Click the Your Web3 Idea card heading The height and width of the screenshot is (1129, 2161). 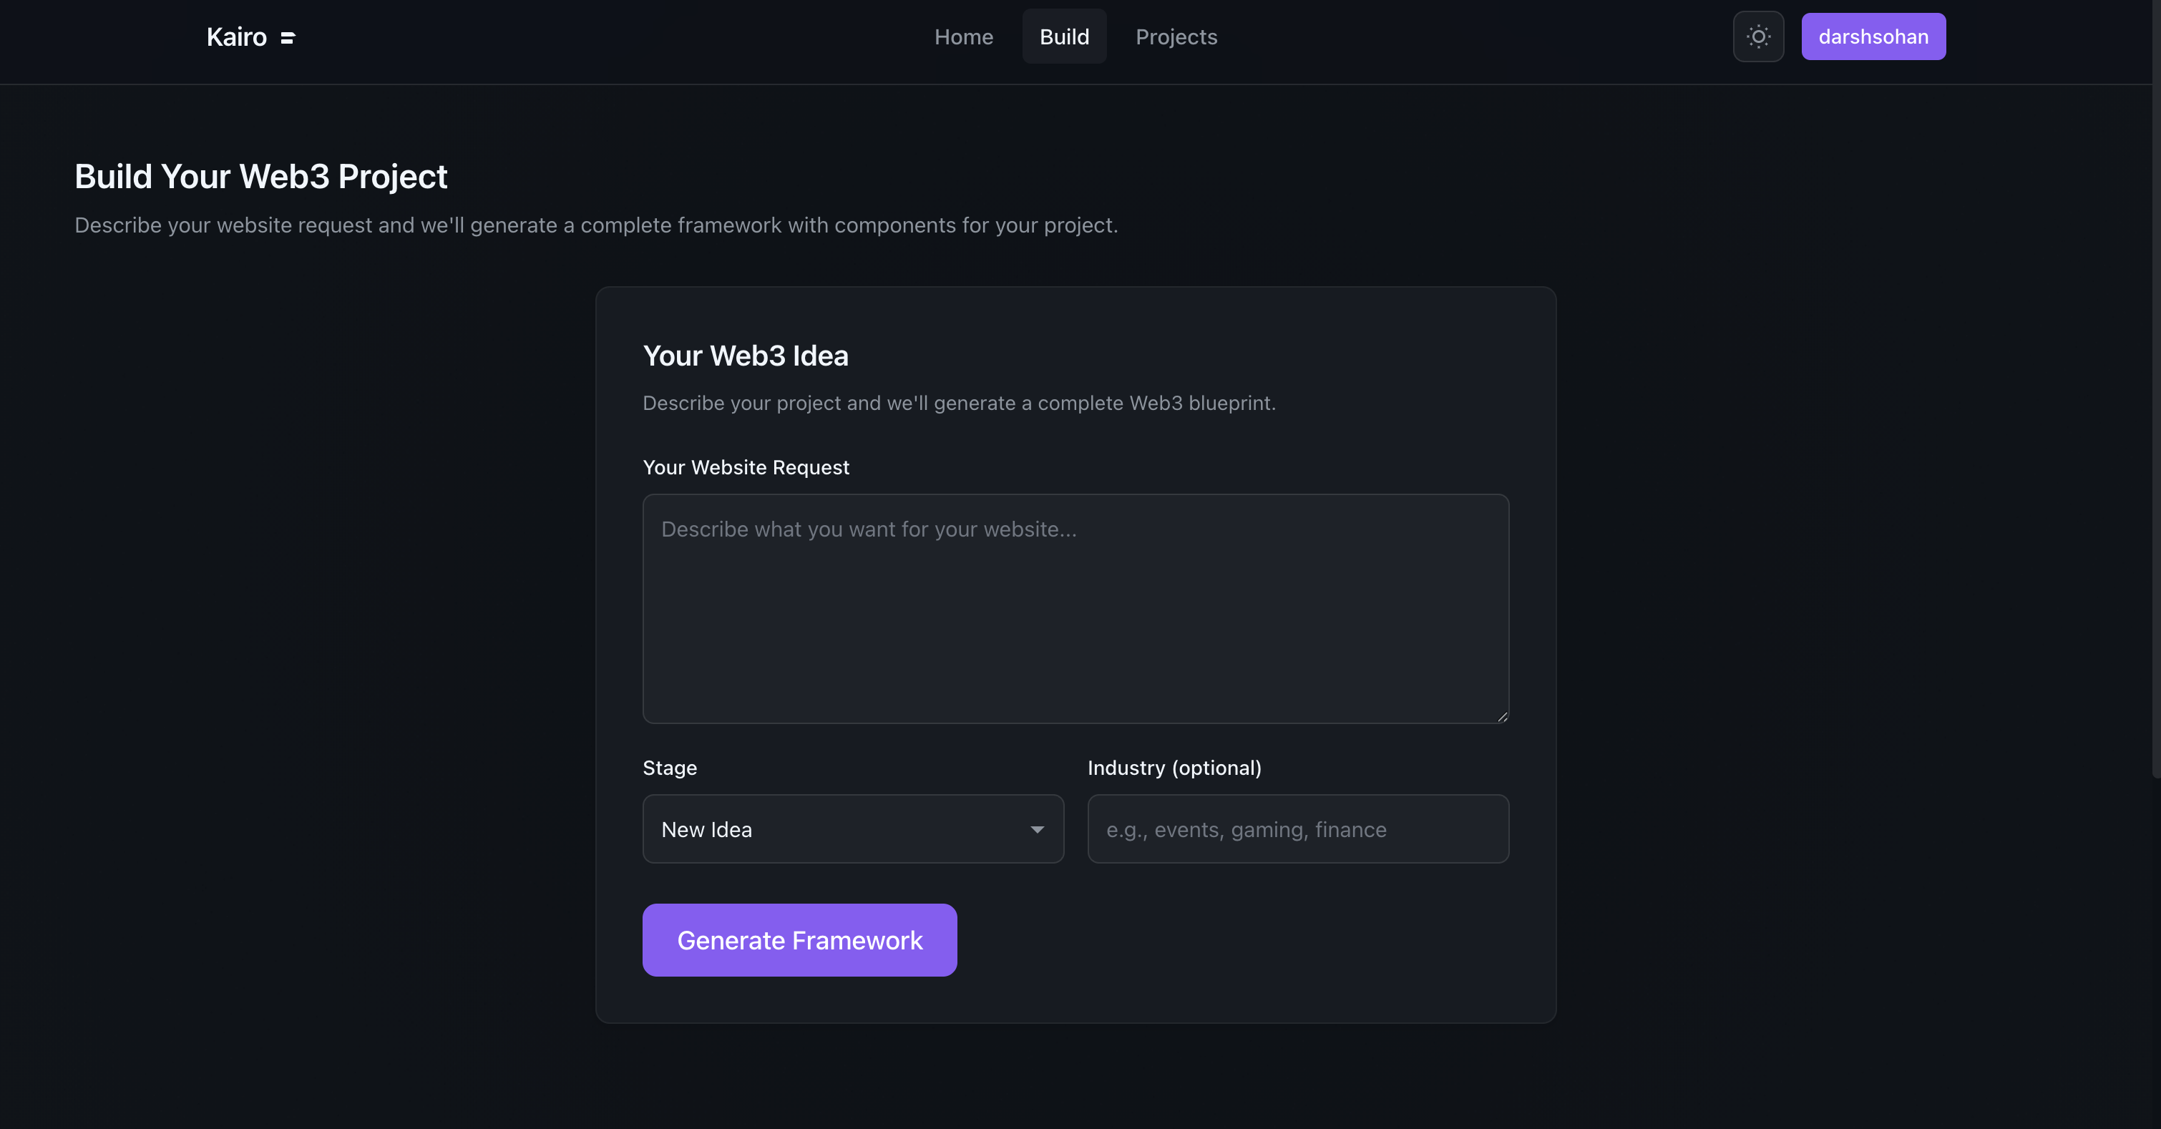pos(745,356)
